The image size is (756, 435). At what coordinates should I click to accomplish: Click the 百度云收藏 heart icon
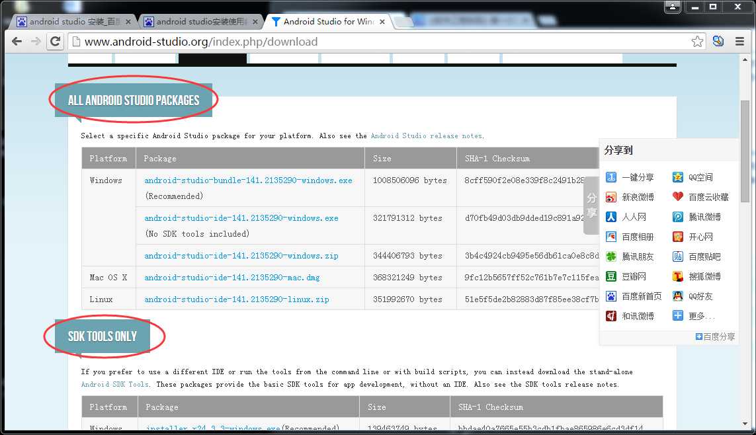click(678, 196)
